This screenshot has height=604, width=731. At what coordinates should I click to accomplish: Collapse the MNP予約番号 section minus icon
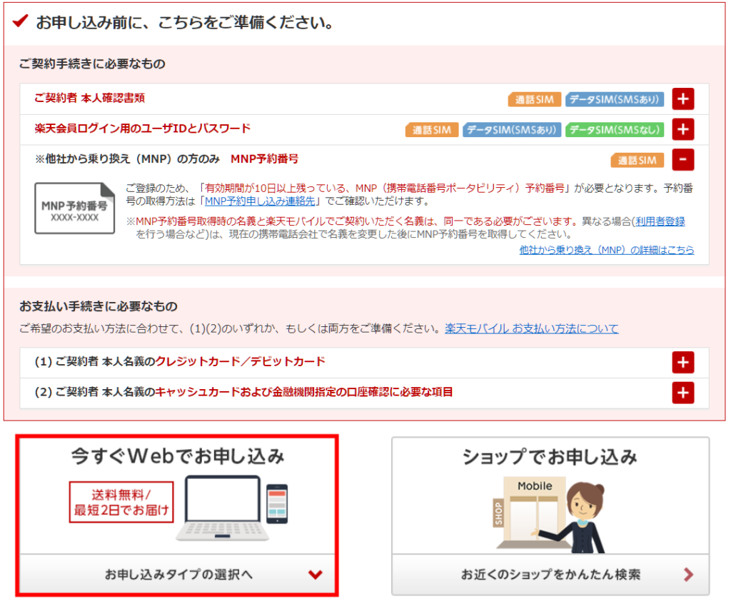click(x=682, y=160)
